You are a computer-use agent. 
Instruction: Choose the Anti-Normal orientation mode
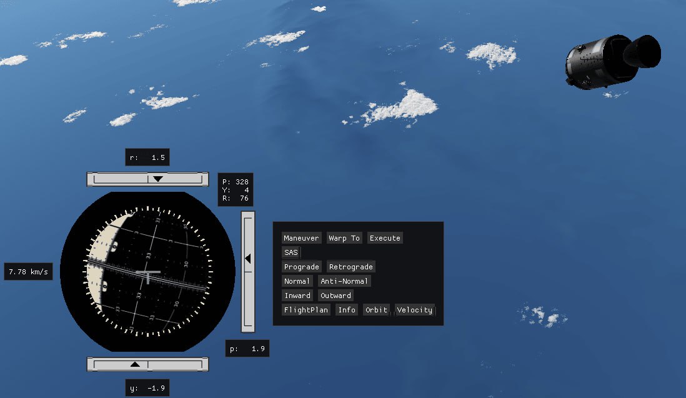[x=344, y=281]
